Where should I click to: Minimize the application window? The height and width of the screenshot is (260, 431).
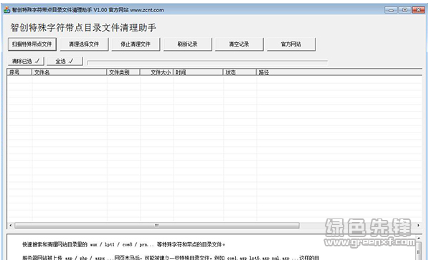pos(391,10)
